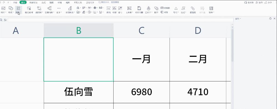Open the 形状 shapes tool
277x109 pixels.
[11, 10]
